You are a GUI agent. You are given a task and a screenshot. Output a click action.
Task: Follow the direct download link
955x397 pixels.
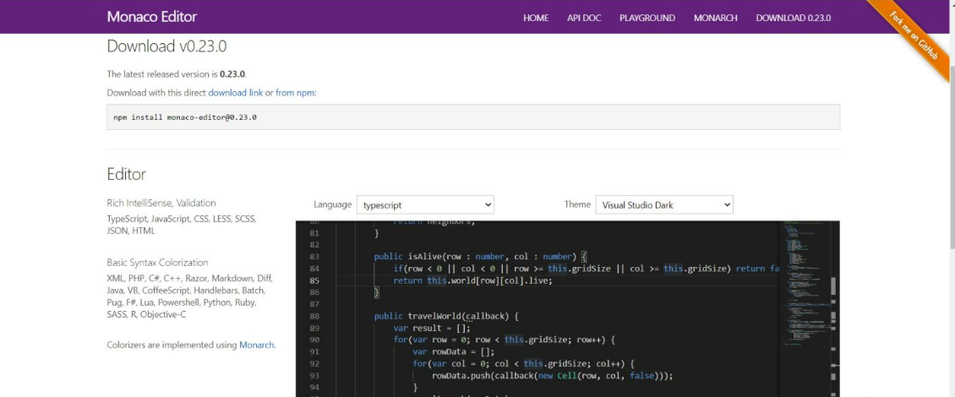click(x=236, y=92)
